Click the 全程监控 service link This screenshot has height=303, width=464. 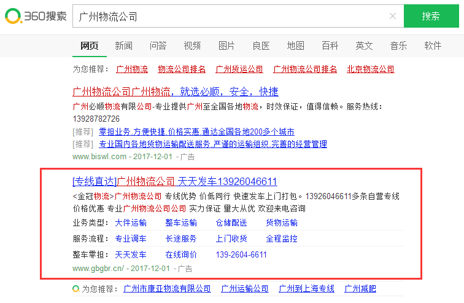pyautogui.click(x=281, y=238)
